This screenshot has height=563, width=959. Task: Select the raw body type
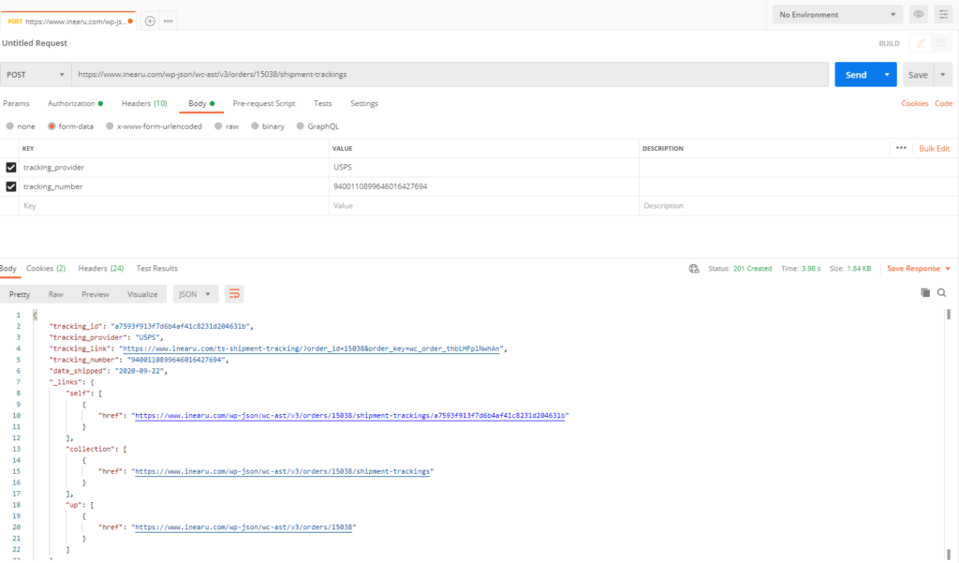pyautogui.click(x=221, y=126)
